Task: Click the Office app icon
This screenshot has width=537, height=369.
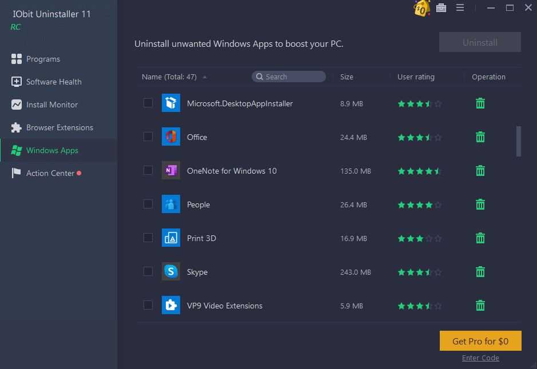Action: [171, 137]
